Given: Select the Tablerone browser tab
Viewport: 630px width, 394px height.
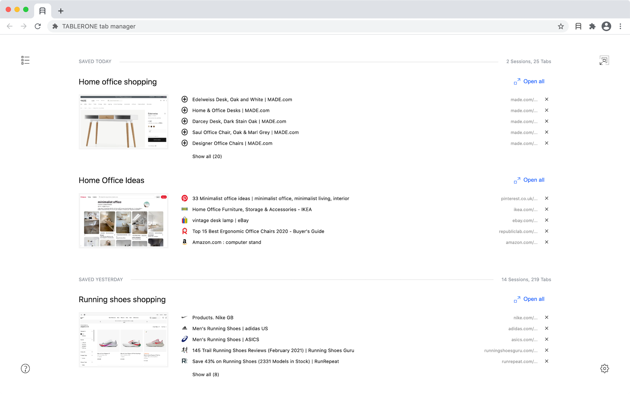Looking at the screenshot, I should pyautogui.click(x=42, y=11).
